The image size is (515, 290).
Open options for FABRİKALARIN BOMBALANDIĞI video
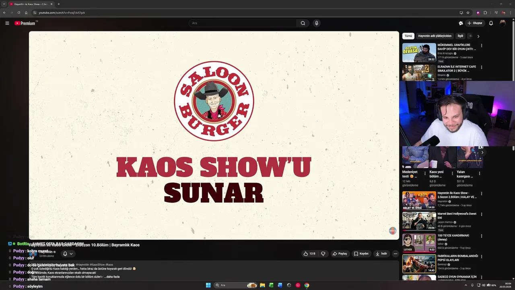[481, 256]
